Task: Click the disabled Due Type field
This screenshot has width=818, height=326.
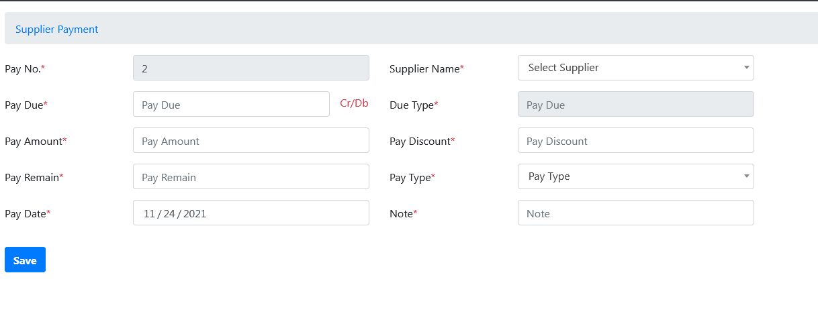Action: (x=635, y=104)
